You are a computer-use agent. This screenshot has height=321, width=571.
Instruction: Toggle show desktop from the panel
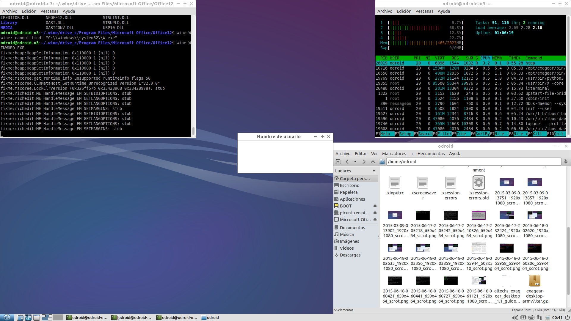click(37, 317)
